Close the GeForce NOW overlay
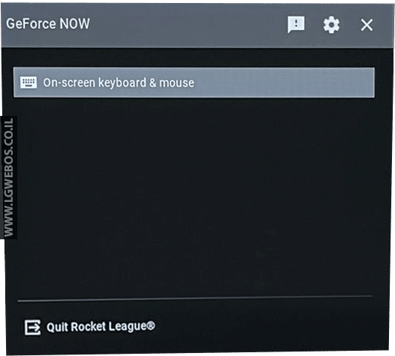 pos(367,25)
